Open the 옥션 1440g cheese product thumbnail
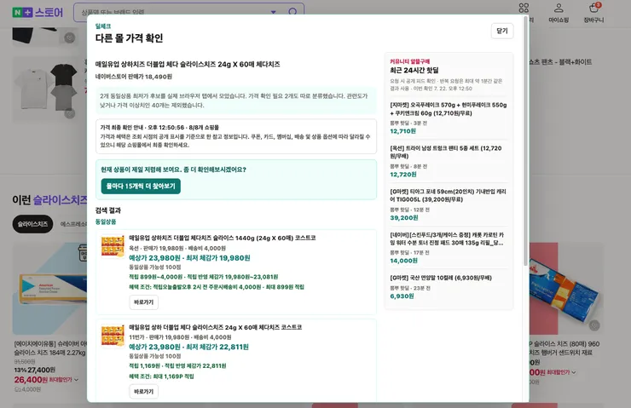Viewport: 631px width, 408px height. point(113,246)
